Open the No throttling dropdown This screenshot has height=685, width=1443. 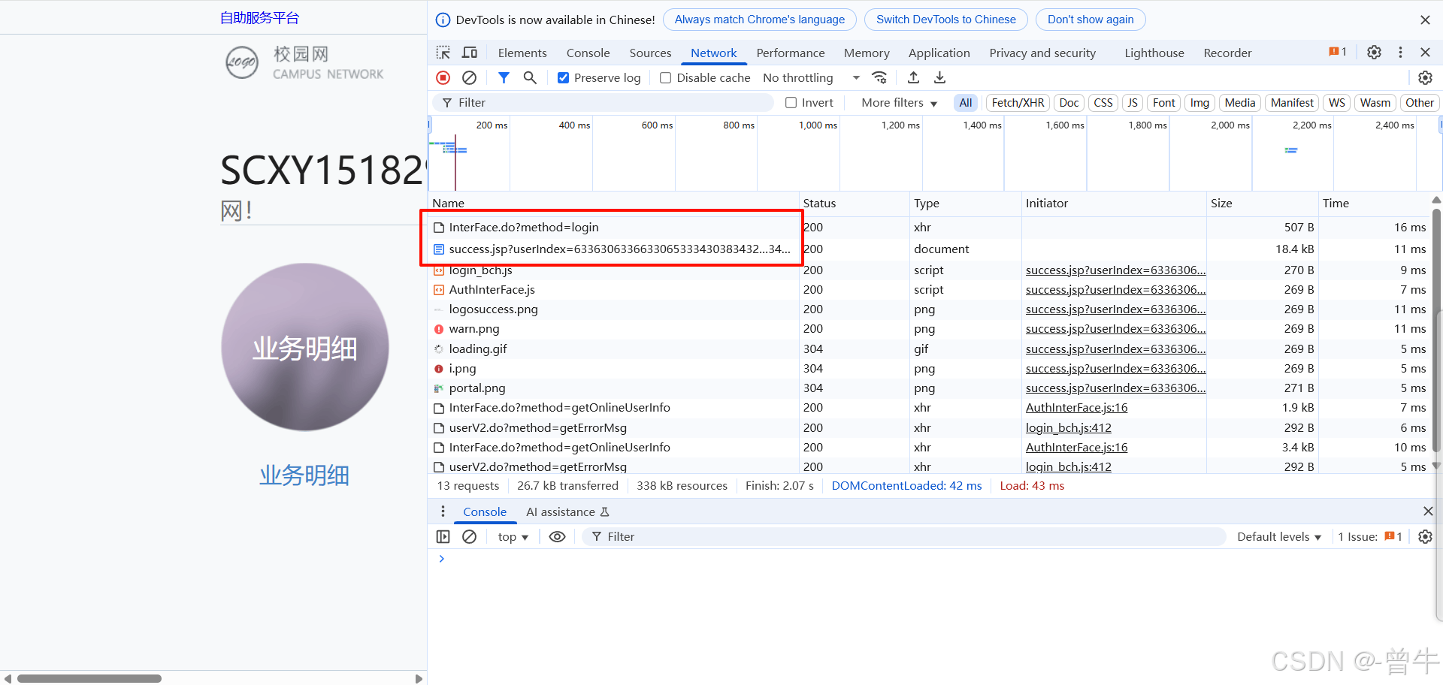pos(811,77)
